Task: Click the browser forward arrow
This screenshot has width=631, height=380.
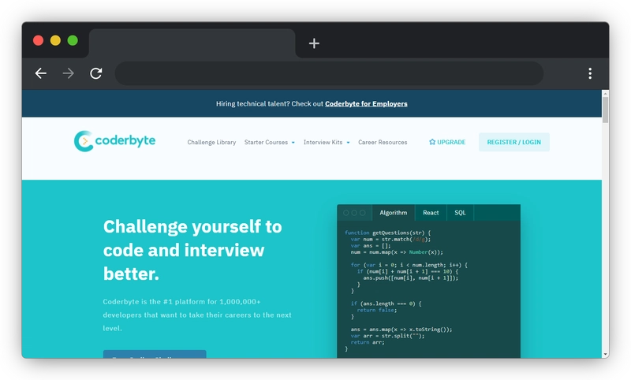Action: pos(69,73)
